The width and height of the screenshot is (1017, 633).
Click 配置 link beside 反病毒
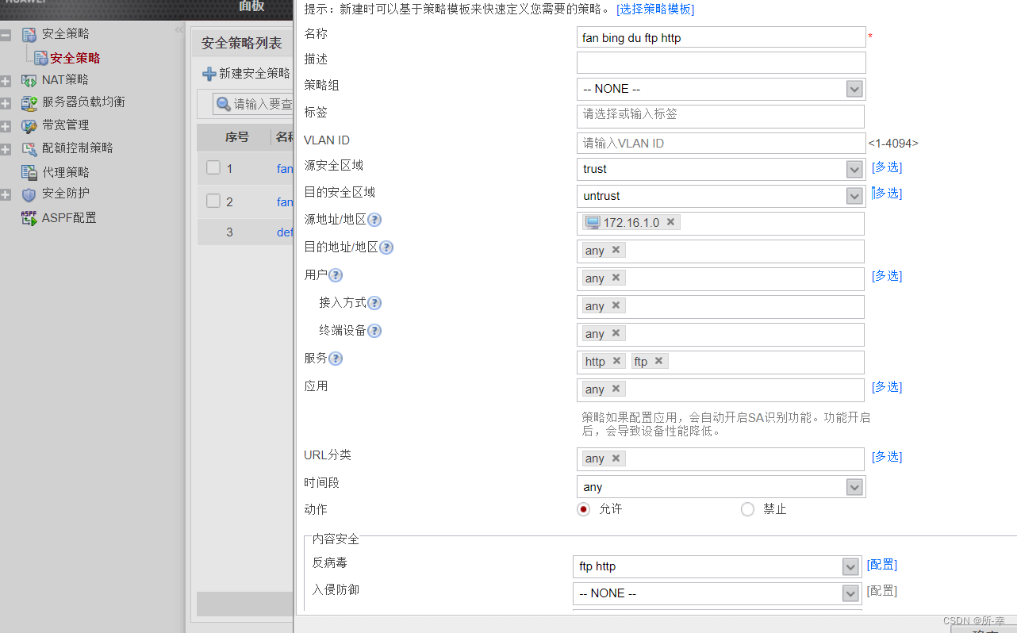[882, 564]
